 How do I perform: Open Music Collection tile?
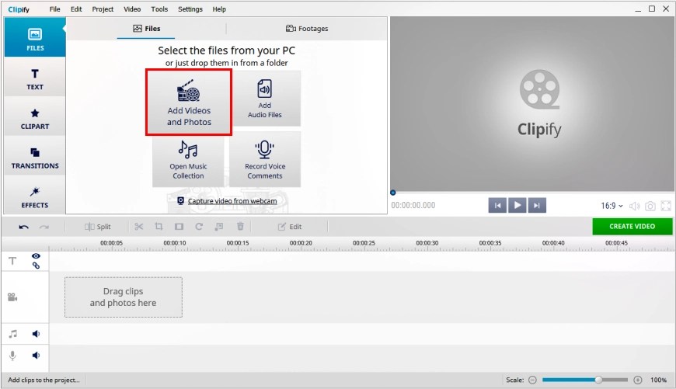coord(188,159)
